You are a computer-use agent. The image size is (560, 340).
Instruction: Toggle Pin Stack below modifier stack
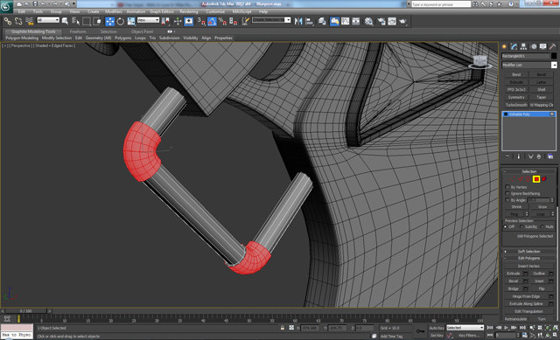click(x=507, y=156)
